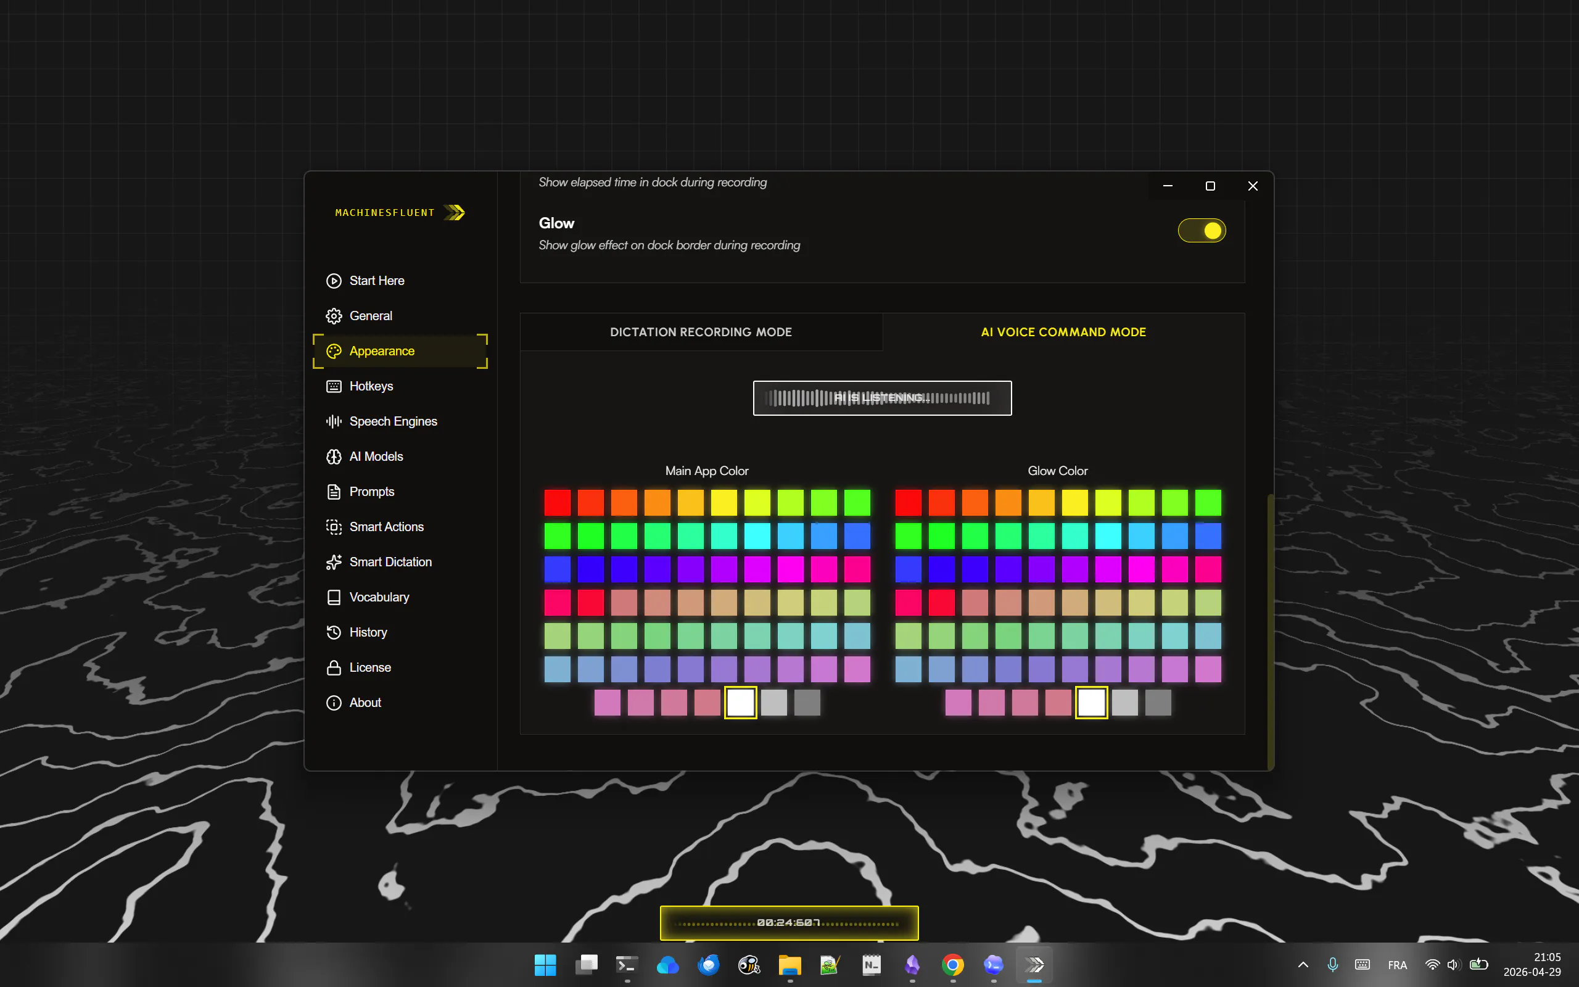Click MachinesFluent taskbar icon
This screenshot has width=1579, height=987.
point(1034,965)
